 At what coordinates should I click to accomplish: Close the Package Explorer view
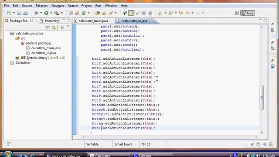31,20
